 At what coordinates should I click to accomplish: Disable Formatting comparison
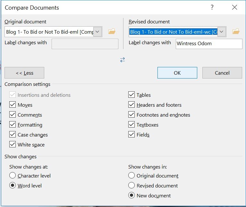pos(13,125)
